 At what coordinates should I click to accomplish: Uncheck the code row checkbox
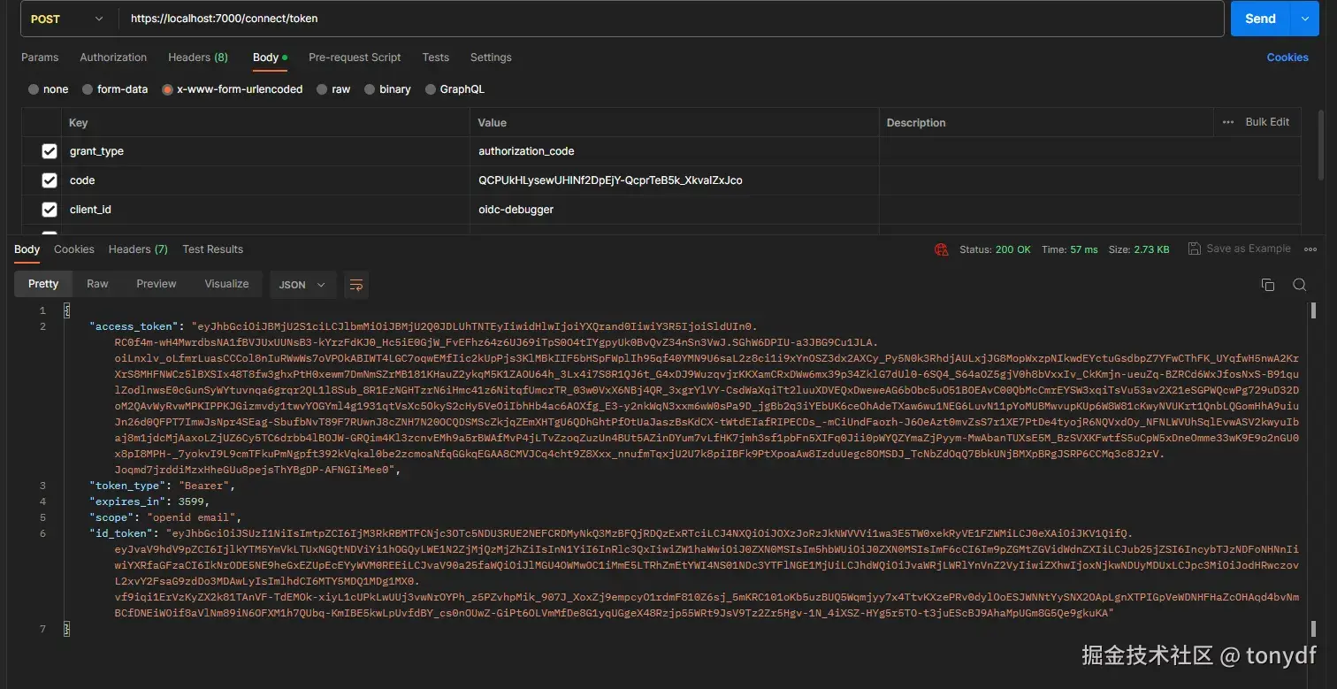[x=50, y=180]
